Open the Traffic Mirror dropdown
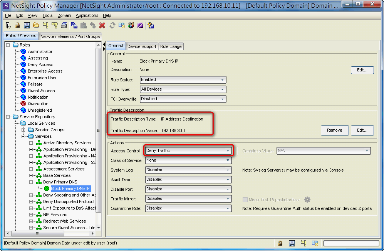384x251 pixels. (x=188, y=198)
